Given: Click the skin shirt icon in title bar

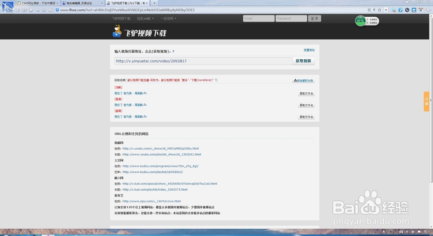Looking at the screenshot, I should 407,2.
